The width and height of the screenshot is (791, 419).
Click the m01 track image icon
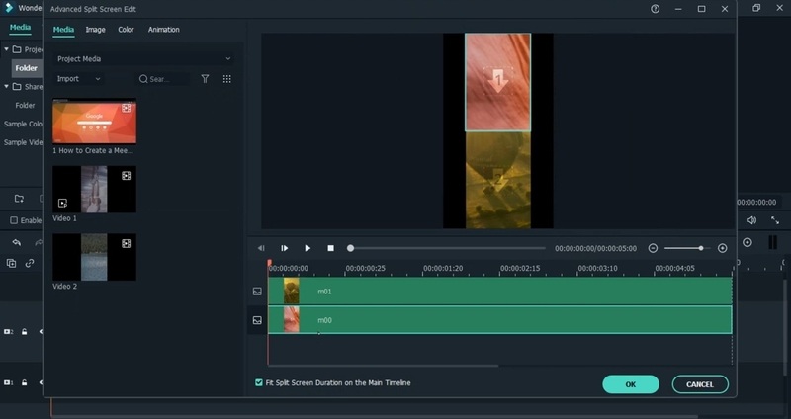[257, 292]
